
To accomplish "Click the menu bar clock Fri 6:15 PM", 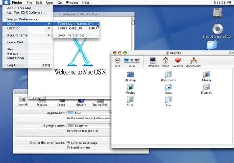I will (x=222, y=3).
